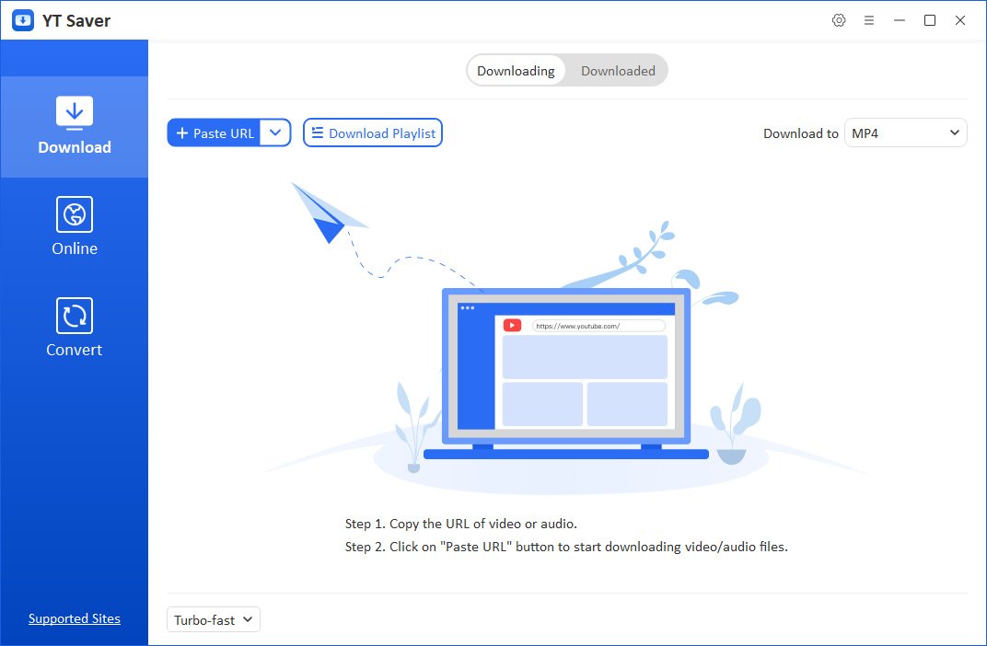Switch to the Downloaded tab
The height and width of the screenshot is (646, 987).
pyautogui.click(x=618, y=71)
